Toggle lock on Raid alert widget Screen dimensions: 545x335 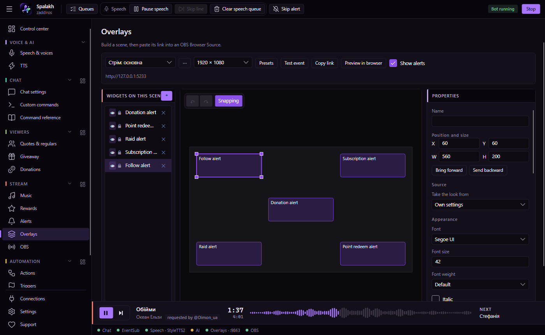pos(120,139)
